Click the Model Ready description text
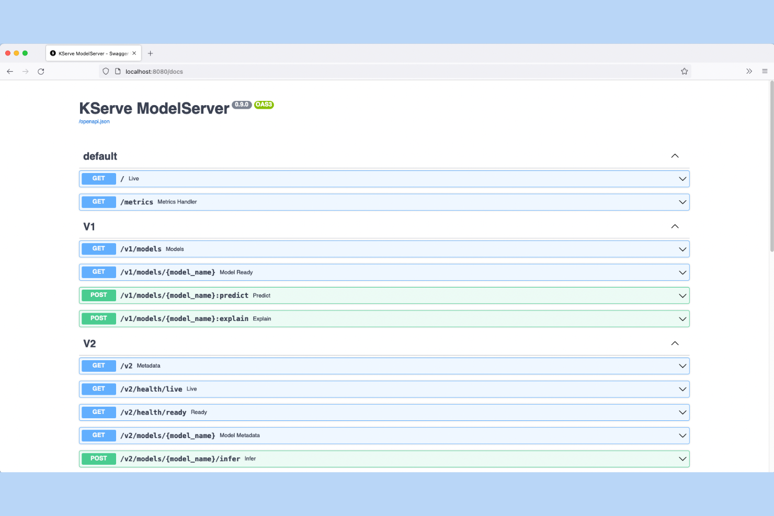The width and height of the screenshot is (774, 516). point(236,272)
